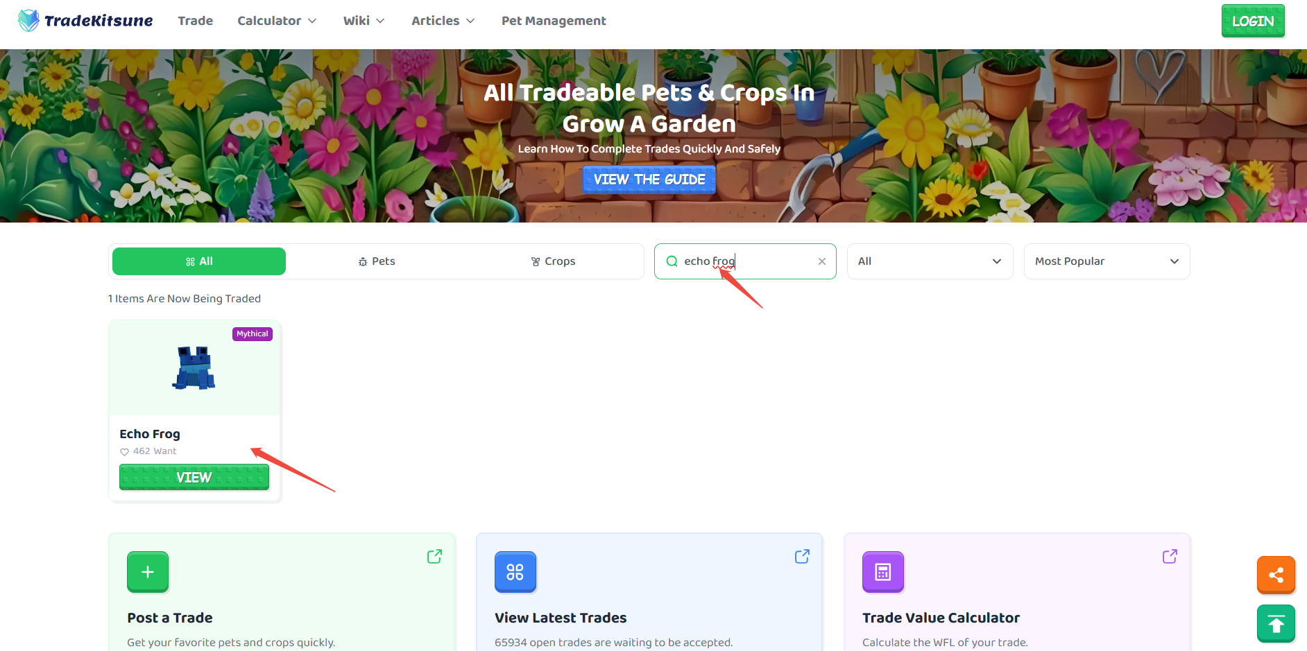Viewport: 1307px width, 651px height.
Task: Click the blue View Latest Trades icon
Action: tap(515, 572)
